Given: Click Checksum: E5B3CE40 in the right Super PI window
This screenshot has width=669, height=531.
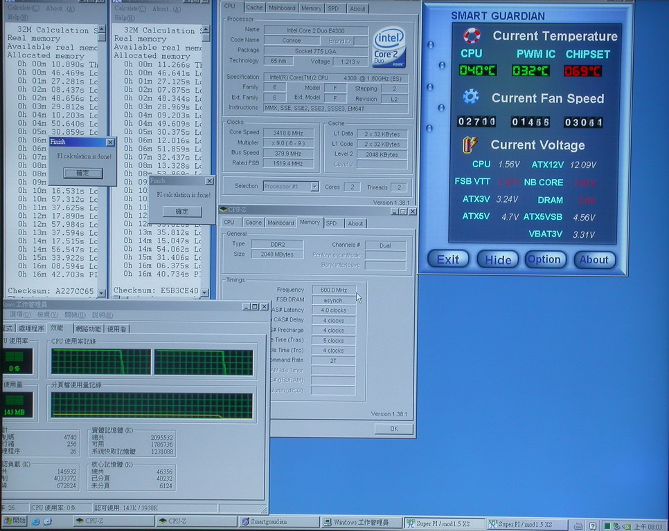Looking at the screenshot, I should click(156, 290).
